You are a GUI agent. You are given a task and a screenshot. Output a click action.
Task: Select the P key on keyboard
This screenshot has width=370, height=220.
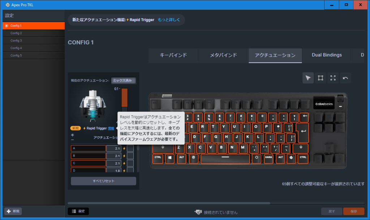pos(266,127)
